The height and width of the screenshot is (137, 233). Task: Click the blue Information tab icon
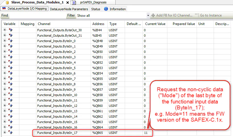click(106, 9)
